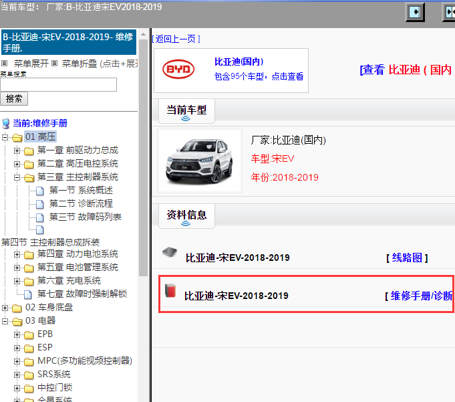
Task: Click the 第一章 前驱动力总成 folder icon
Action: coord(29,150)
